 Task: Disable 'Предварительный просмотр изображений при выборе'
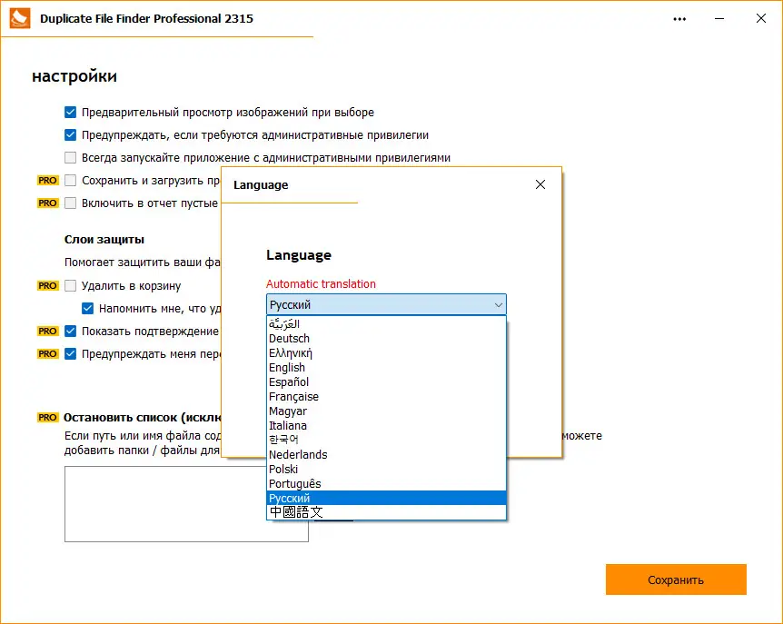click(x=70, y=112)
